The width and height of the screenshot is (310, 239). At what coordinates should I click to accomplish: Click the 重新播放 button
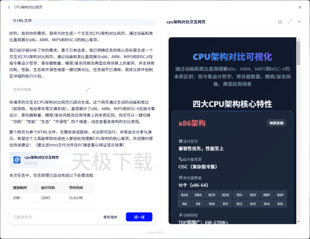click(110, 217)
